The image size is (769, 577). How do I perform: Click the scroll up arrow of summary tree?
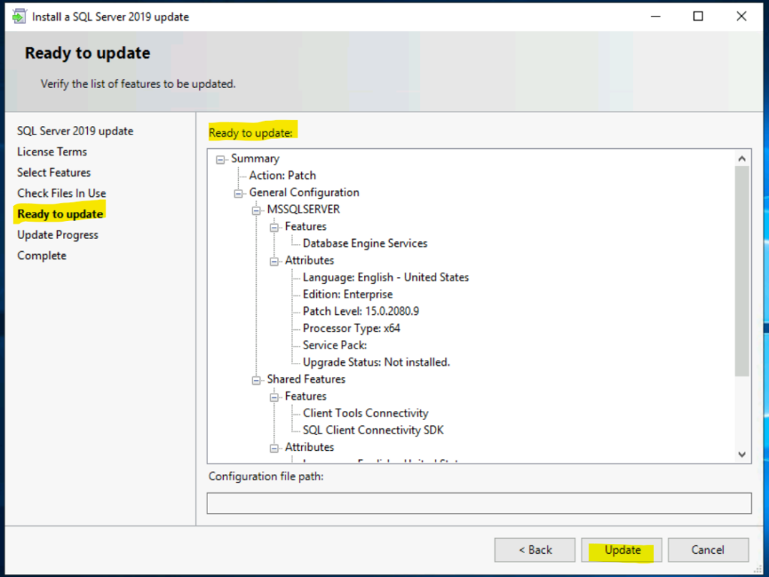point(741,159)
